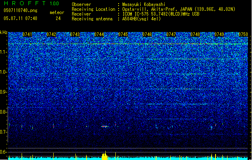The width and height of the screenshot is (252, 160).
Task: Click the Observer name Masayuki Kobayashi
Action: pos(144,4)
